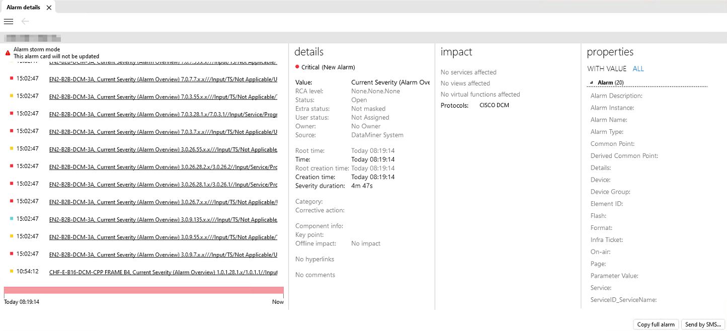Click the Alarm storm mode warning icon

tap(8, 53)
